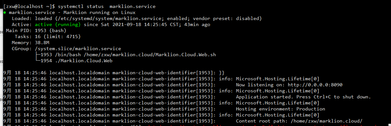Click the green service status dot

tap(5, 13)
